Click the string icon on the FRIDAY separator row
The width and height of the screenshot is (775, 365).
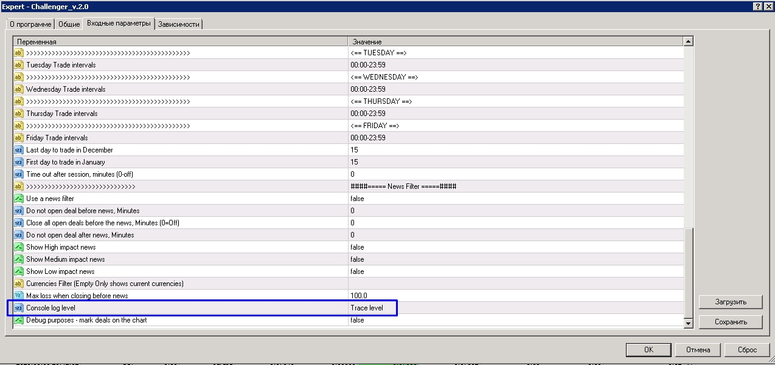click(x=18, y=126)
